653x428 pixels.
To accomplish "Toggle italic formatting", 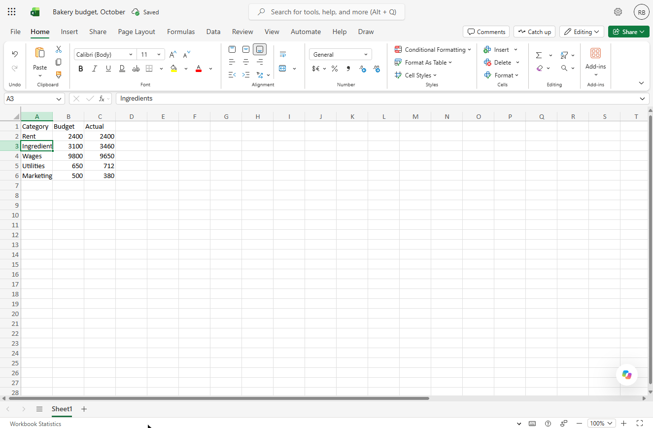I will coord(95,69).
